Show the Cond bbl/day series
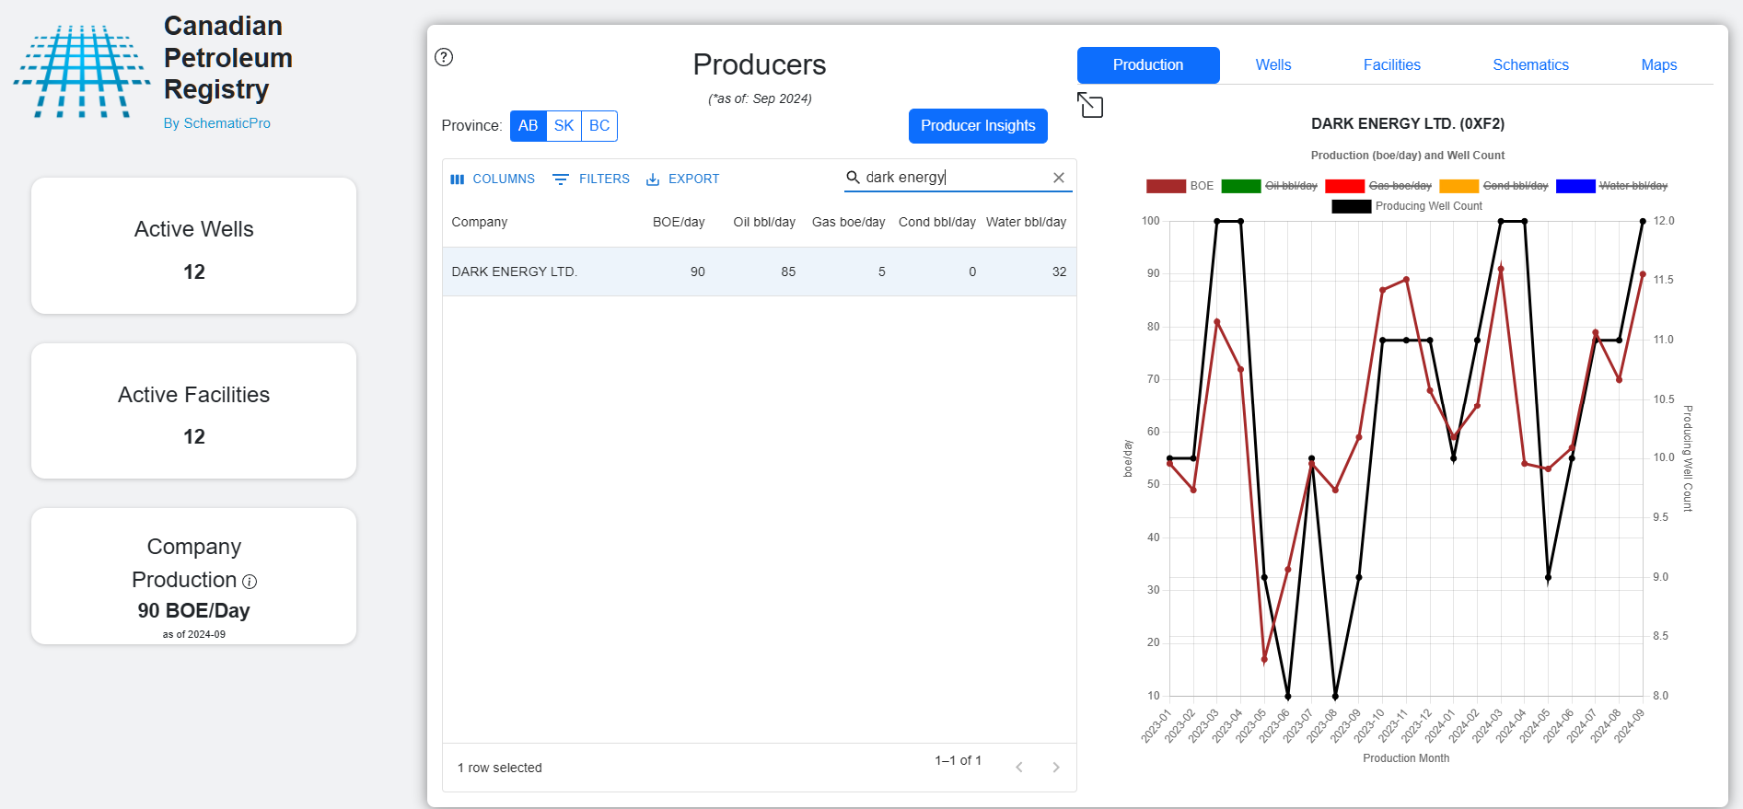Viewport: 1743px width, 809px height. pyautogui.click(x=1493, y=186)
